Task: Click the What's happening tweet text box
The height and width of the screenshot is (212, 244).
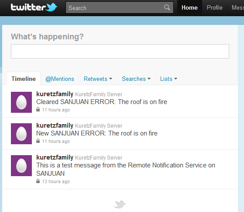Action: (120, 52)
